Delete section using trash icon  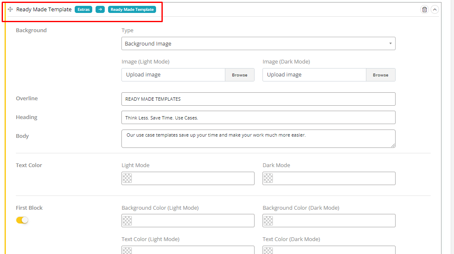click(424, 10)
